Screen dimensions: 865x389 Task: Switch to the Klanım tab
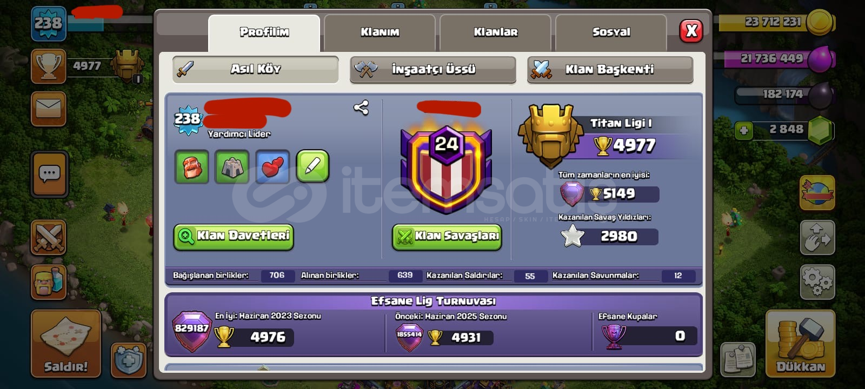click(x=380, y=32)
